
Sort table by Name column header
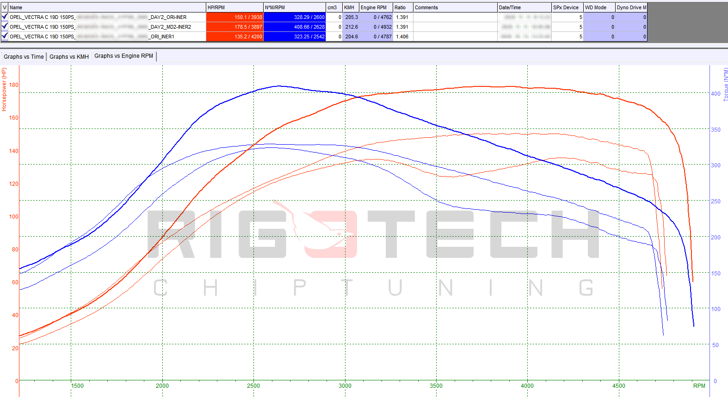click(x=107, y=7)
